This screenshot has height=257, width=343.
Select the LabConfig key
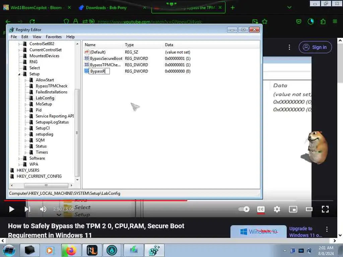pyautogui.click(x=45, y=98)
